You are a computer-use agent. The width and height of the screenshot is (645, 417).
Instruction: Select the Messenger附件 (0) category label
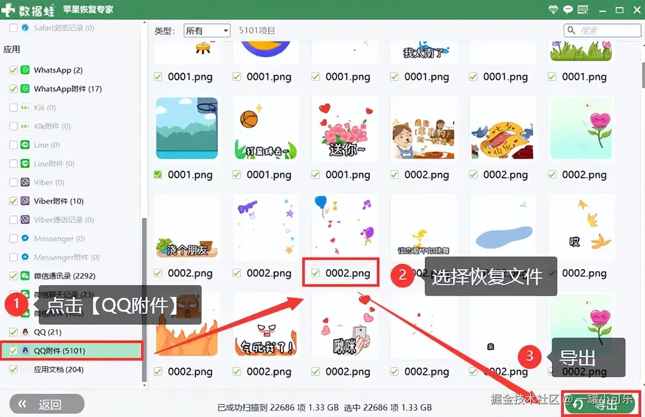(x=67, y=257)
